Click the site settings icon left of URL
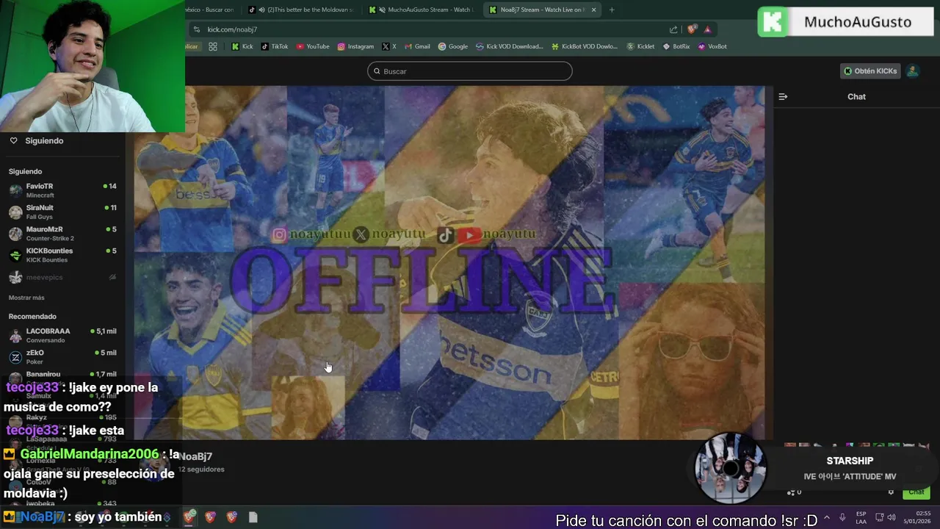 pos(196,29)
